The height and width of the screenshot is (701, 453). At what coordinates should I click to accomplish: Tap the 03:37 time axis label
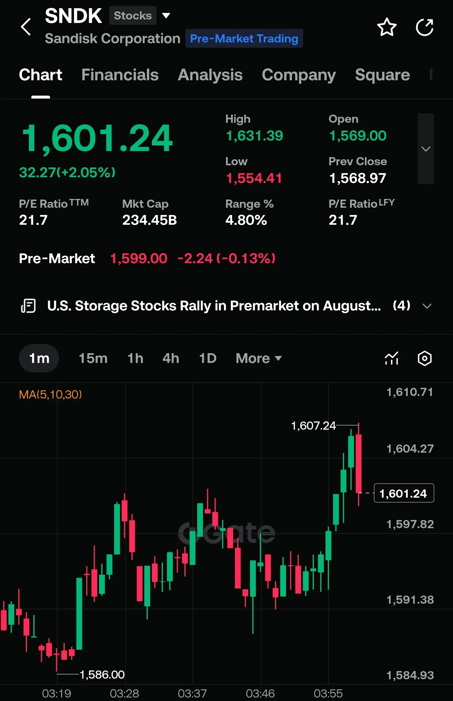pyautogui.click(x=193, y=693)
